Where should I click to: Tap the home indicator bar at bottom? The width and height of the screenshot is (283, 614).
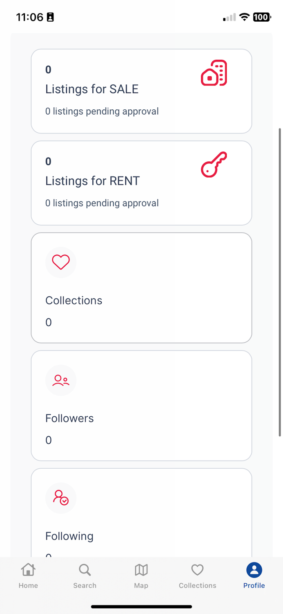point(141,607)
